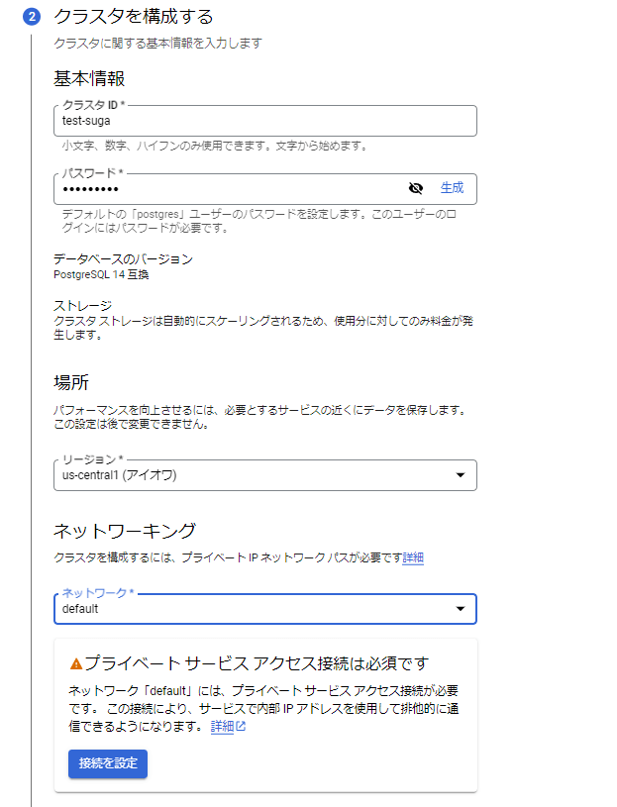Click the ネットワーキング section heading
Viewport: 617px width, 807px height.
(x=125, y=531)
